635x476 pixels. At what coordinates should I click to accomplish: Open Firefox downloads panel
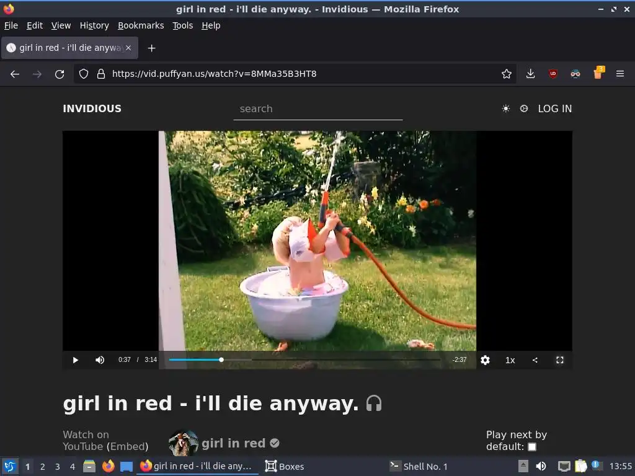pos(531,74)
